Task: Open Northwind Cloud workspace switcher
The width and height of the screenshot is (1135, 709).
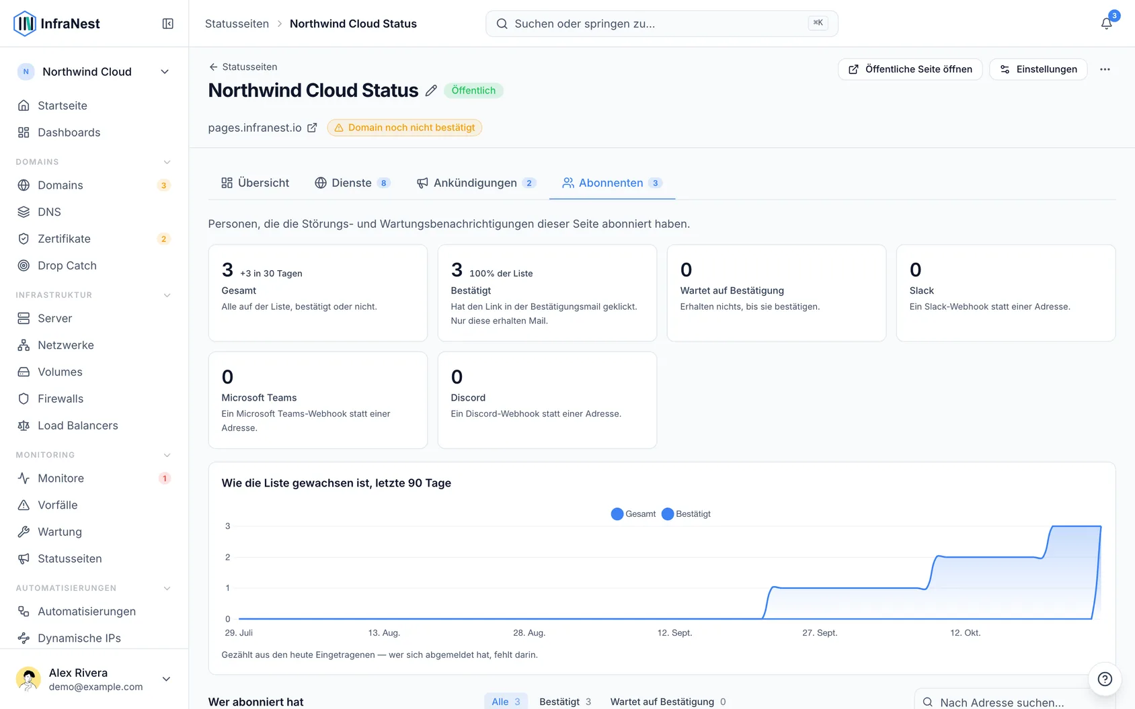Action: pyautogui.click(x=94, y=72)
